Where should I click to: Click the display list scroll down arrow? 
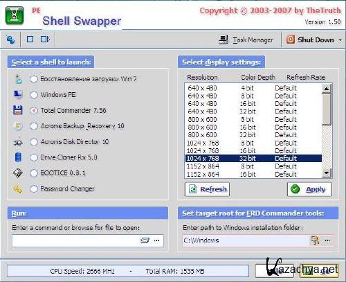(327, 173)
